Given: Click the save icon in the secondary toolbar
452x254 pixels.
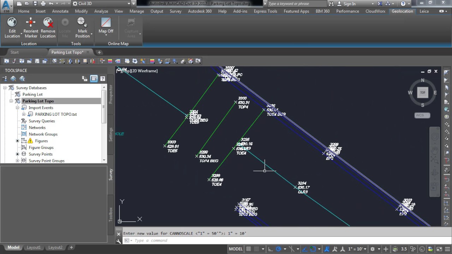Looking at the screenshot, I should point(37,61).
